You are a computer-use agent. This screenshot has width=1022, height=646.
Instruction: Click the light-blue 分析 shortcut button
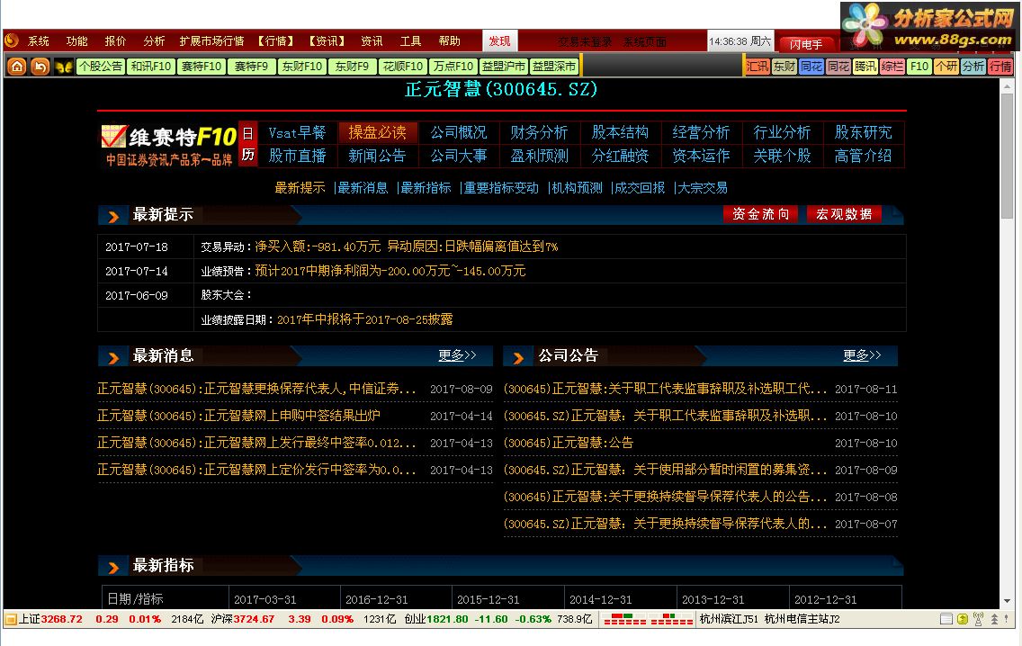(x=973, y=66)
